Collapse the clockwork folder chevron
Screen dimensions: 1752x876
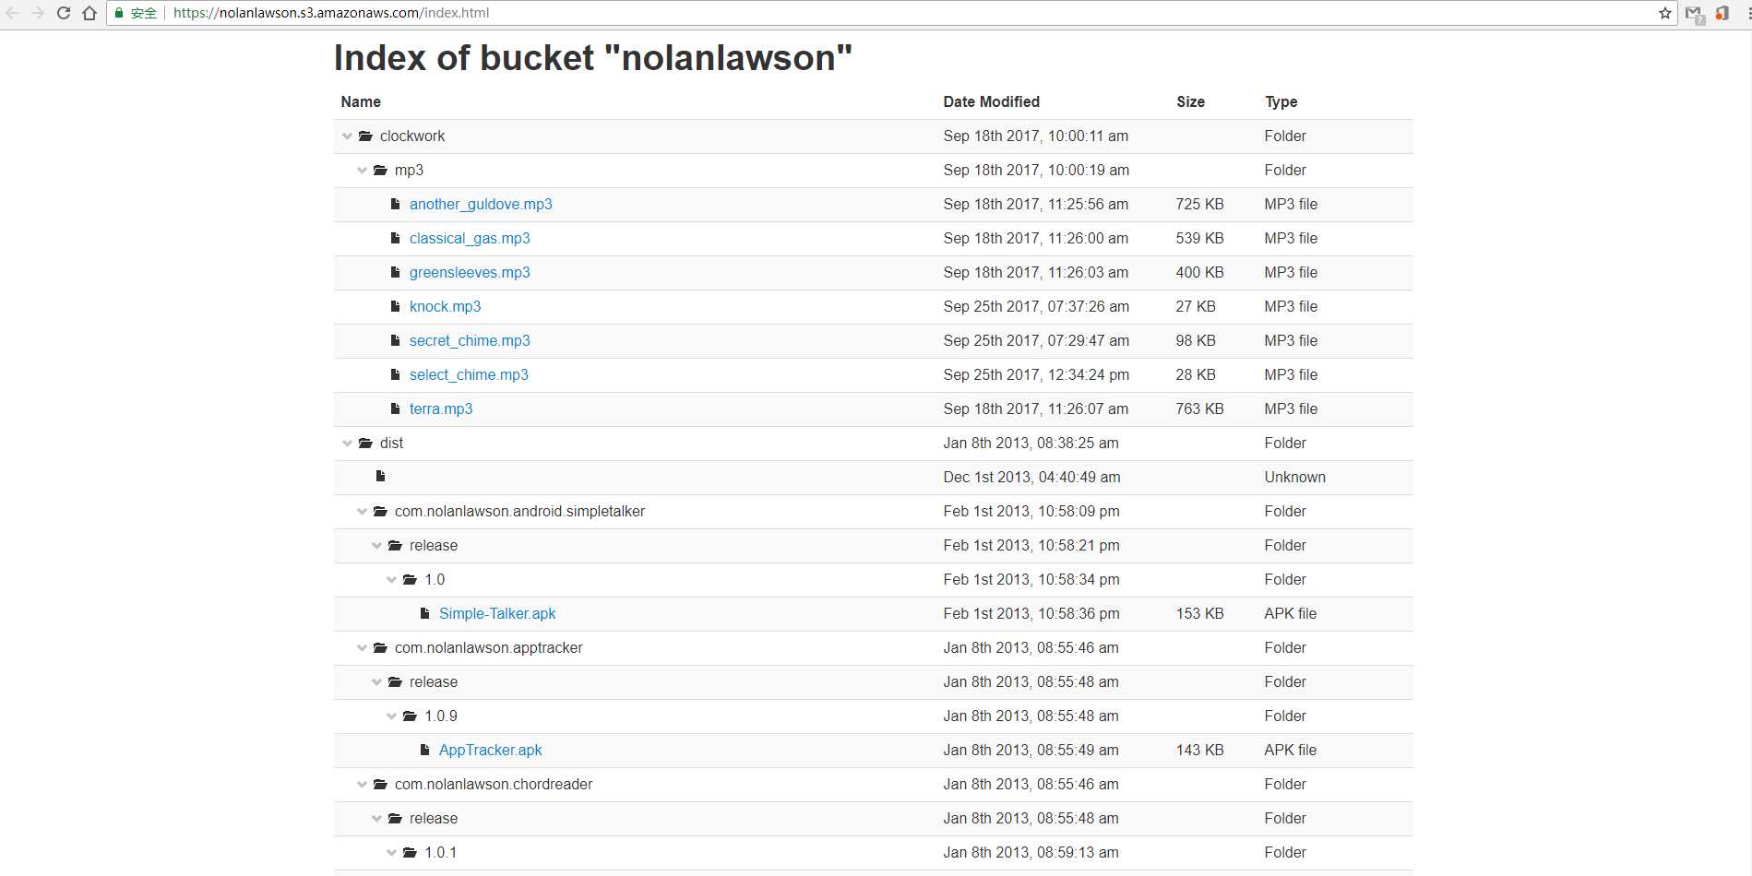pyautogui.click(x=348, y=136)
